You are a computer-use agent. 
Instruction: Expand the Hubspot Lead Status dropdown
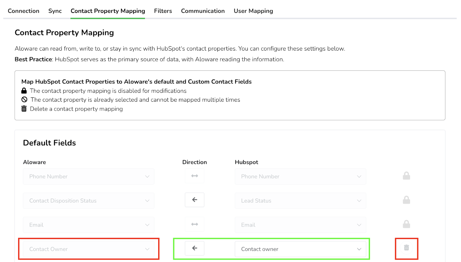(301, 201)
